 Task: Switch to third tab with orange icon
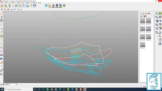pyautogui.click(x=146, y=13)
